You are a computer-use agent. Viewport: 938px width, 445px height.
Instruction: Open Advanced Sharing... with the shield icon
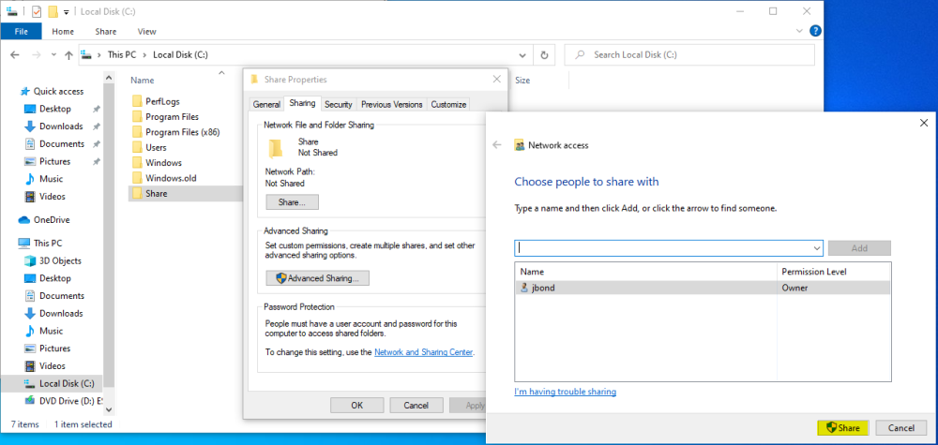[317, 278]
